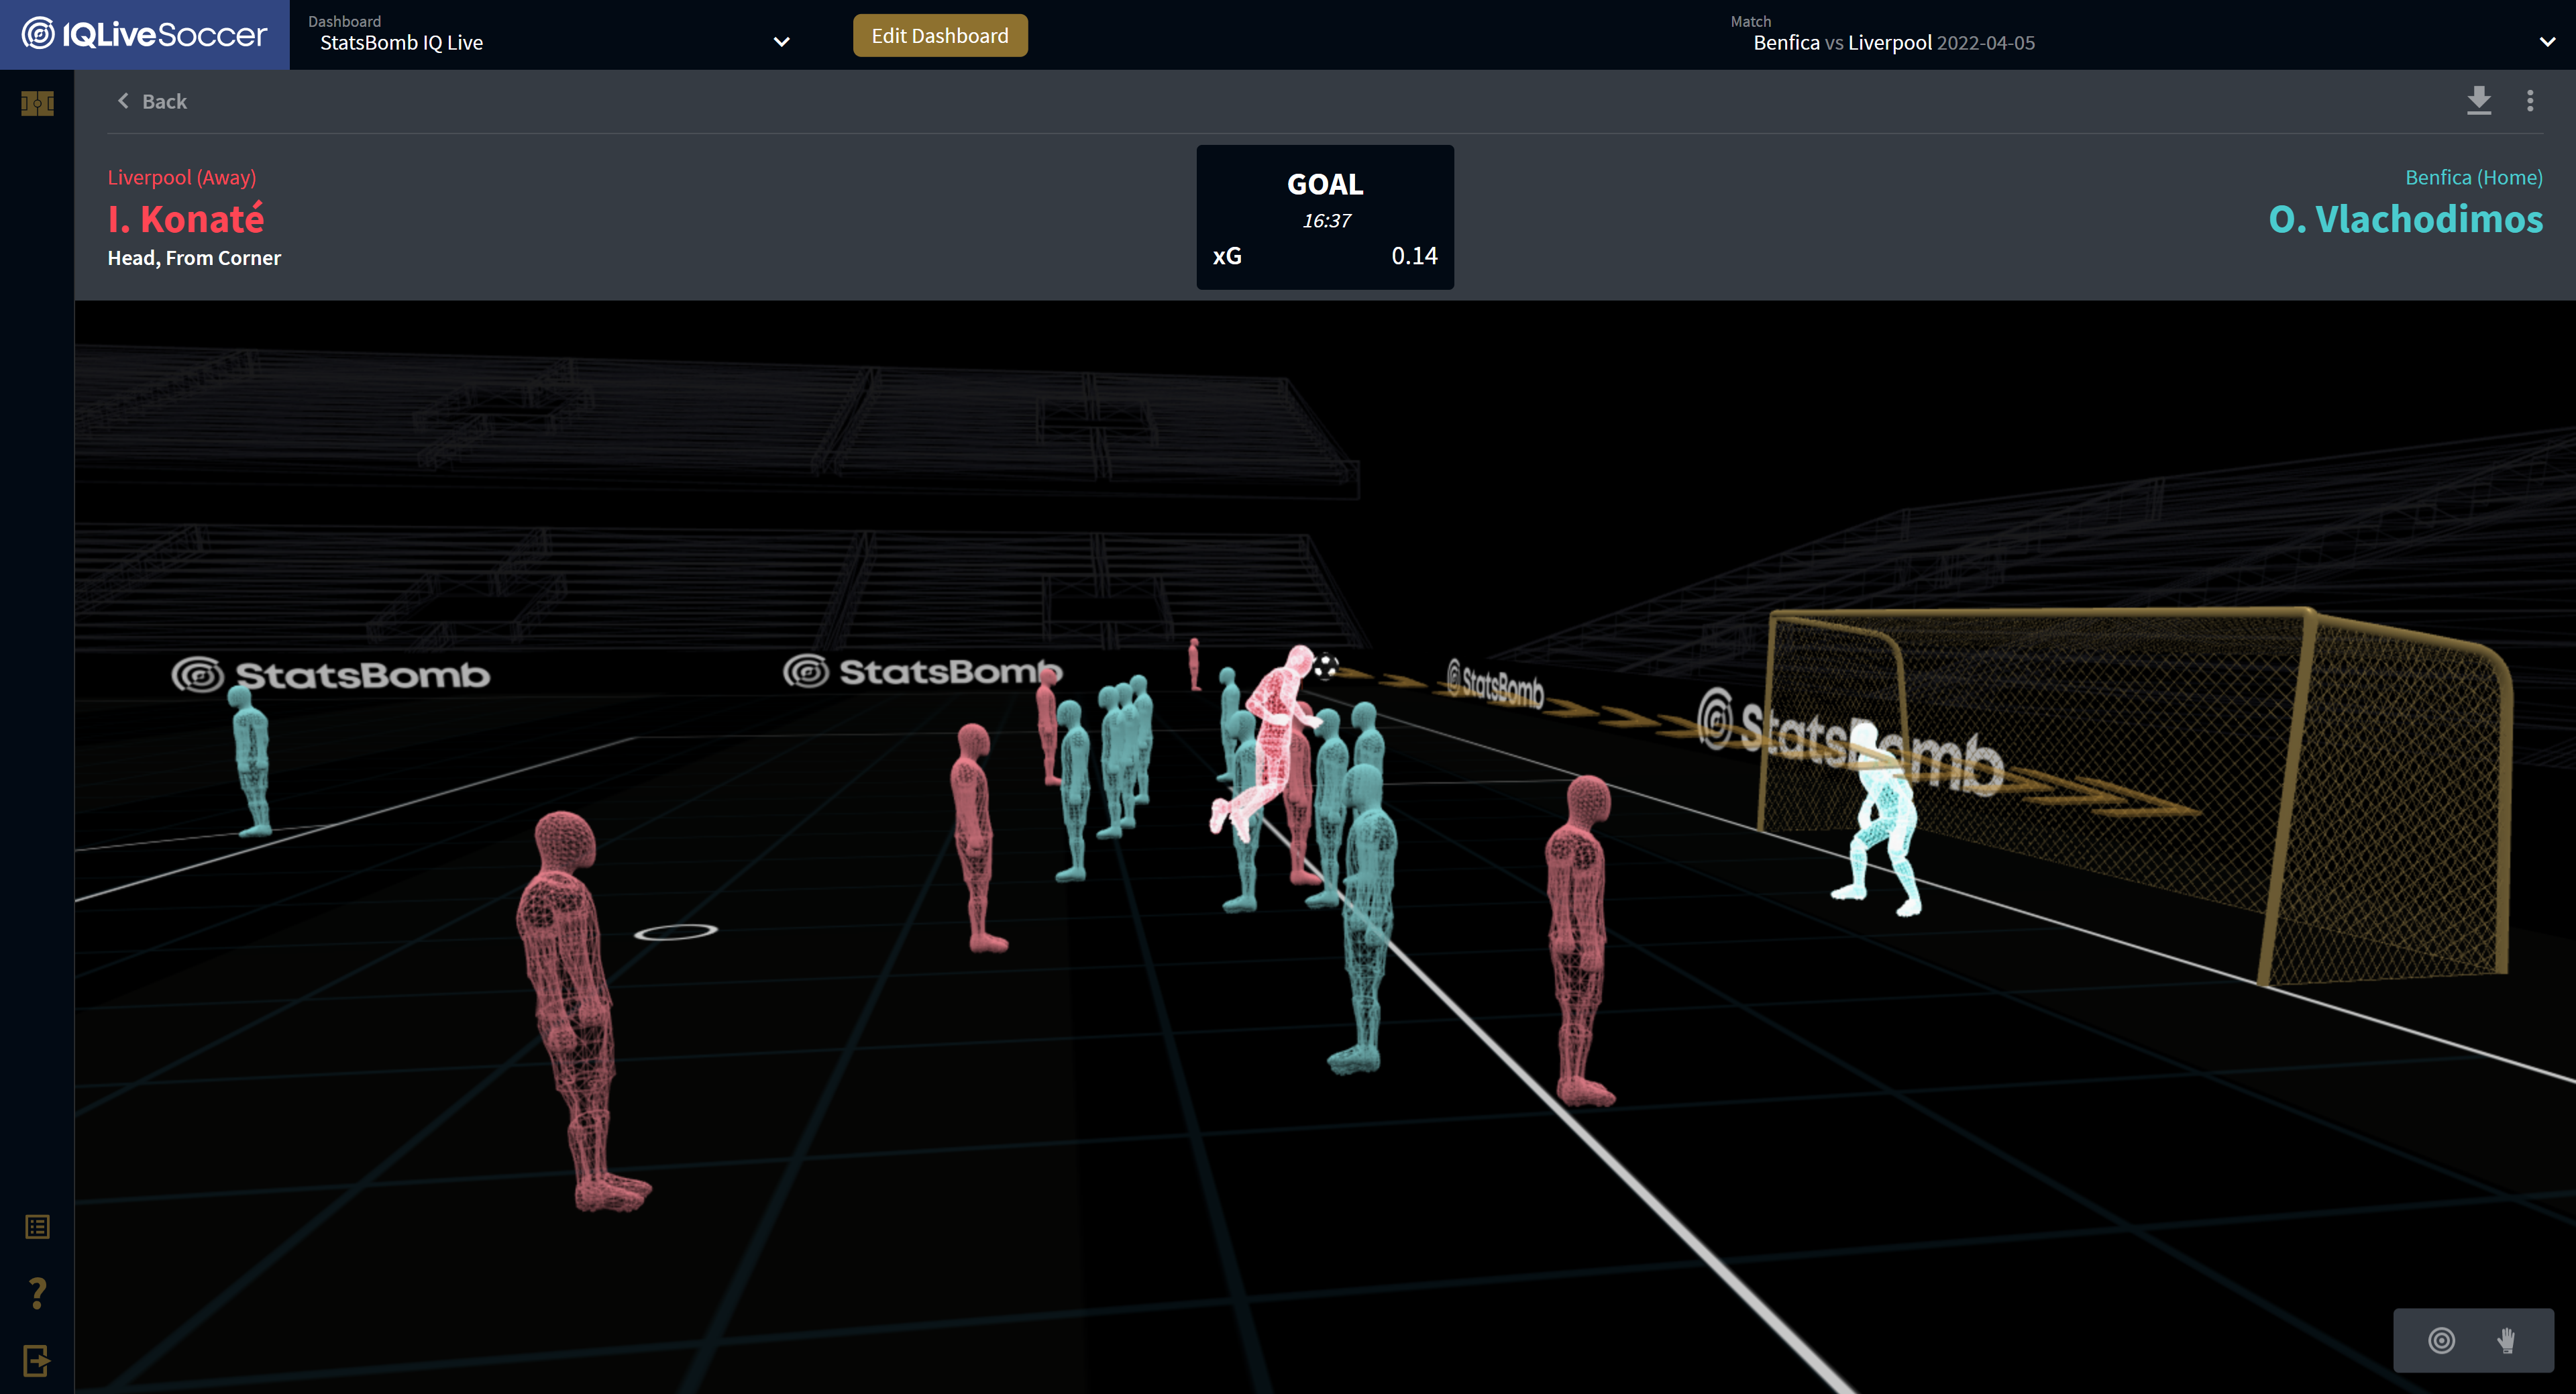Viewport: 2576px width, 1394px height.
Task: Click the 16:37 timestamp
Action: point(1326,221)
